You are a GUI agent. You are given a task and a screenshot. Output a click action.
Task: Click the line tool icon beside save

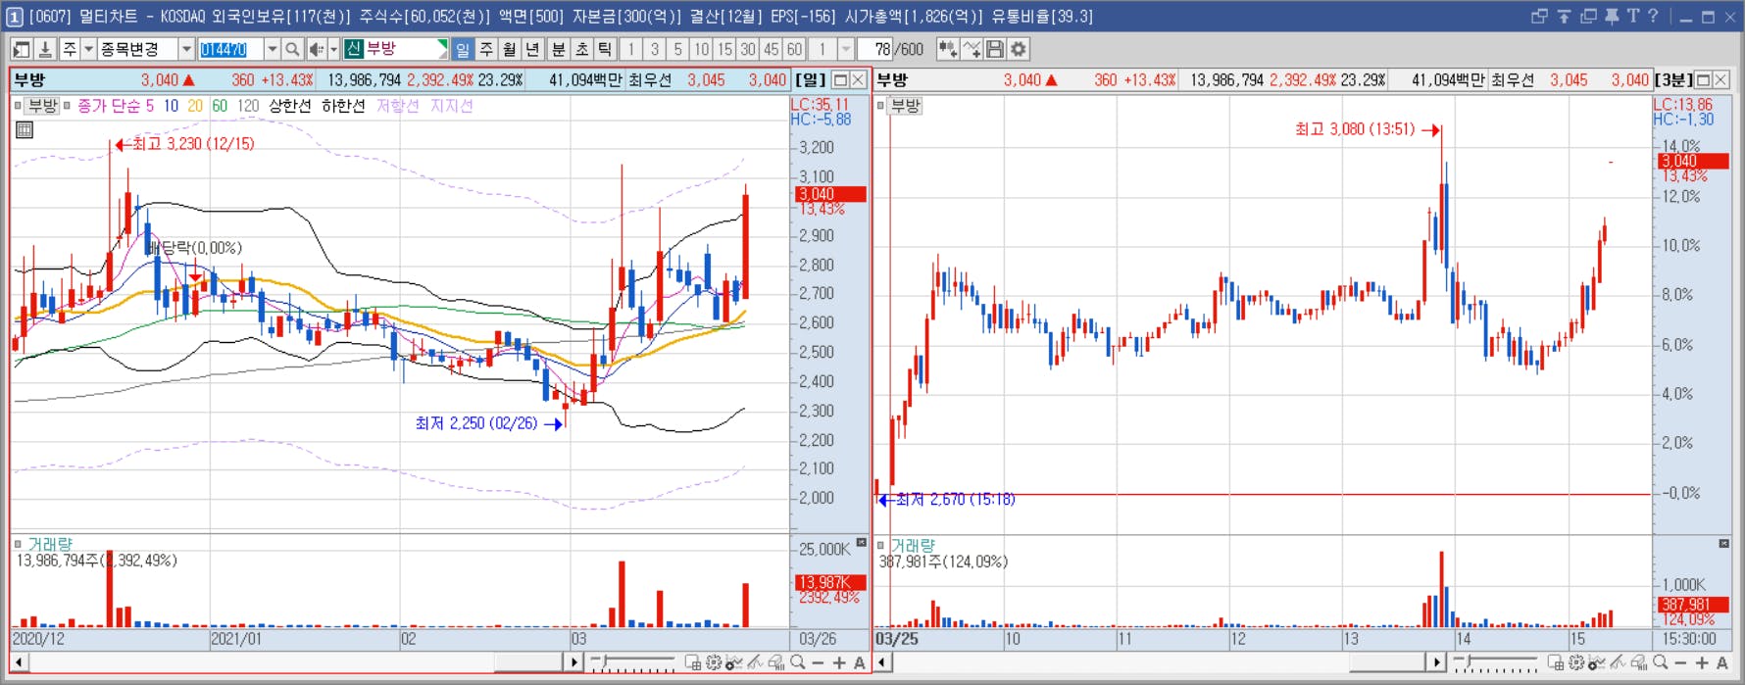pos(972,49)
